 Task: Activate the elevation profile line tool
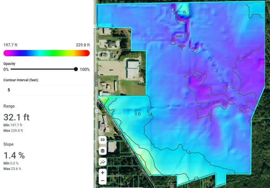pyautogui.click(x=103, y=162)
